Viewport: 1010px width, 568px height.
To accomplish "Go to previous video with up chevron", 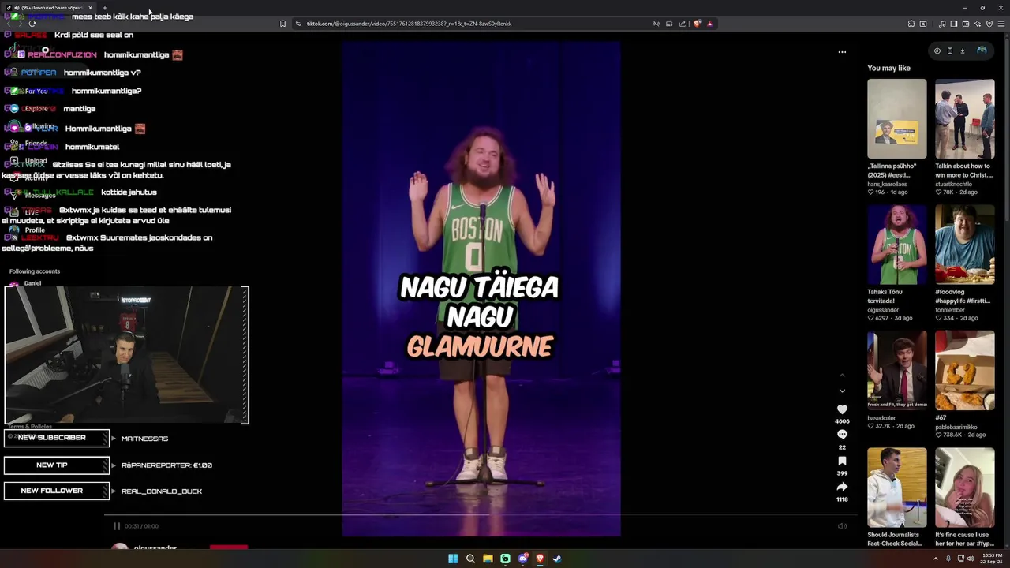I will point(842,376).
